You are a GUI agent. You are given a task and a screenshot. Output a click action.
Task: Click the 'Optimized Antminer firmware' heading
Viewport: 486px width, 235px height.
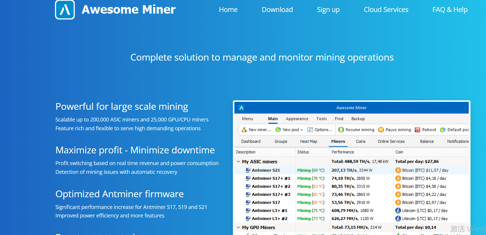pos(120,194)
